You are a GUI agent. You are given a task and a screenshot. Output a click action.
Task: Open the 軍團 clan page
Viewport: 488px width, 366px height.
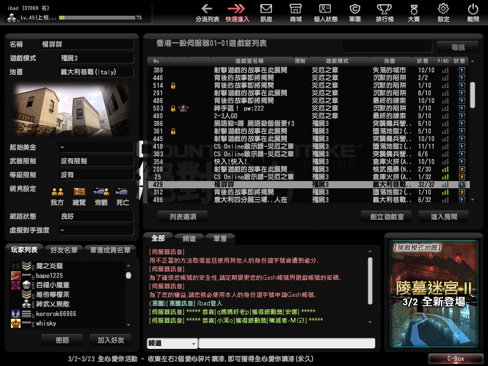[x=355, y=13]
